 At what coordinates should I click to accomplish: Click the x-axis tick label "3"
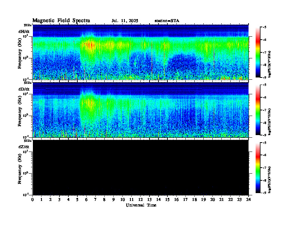(59, 199)
